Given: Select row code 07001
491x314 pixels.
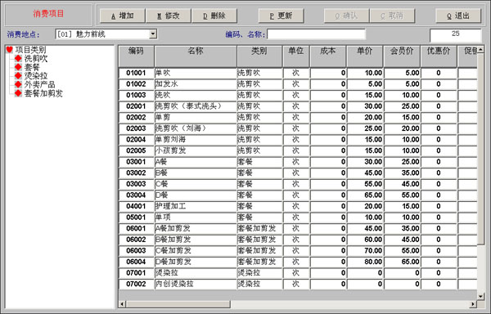Looking at the screenshot, I should [x=136, y=273].
